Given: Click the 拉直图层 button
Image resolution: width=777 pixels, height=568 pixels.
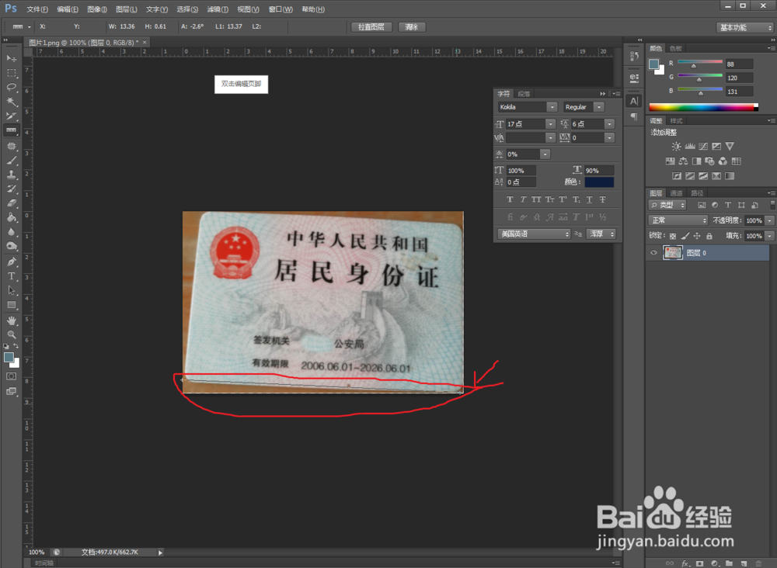Looking at the screenshot, I should [371, 27].
